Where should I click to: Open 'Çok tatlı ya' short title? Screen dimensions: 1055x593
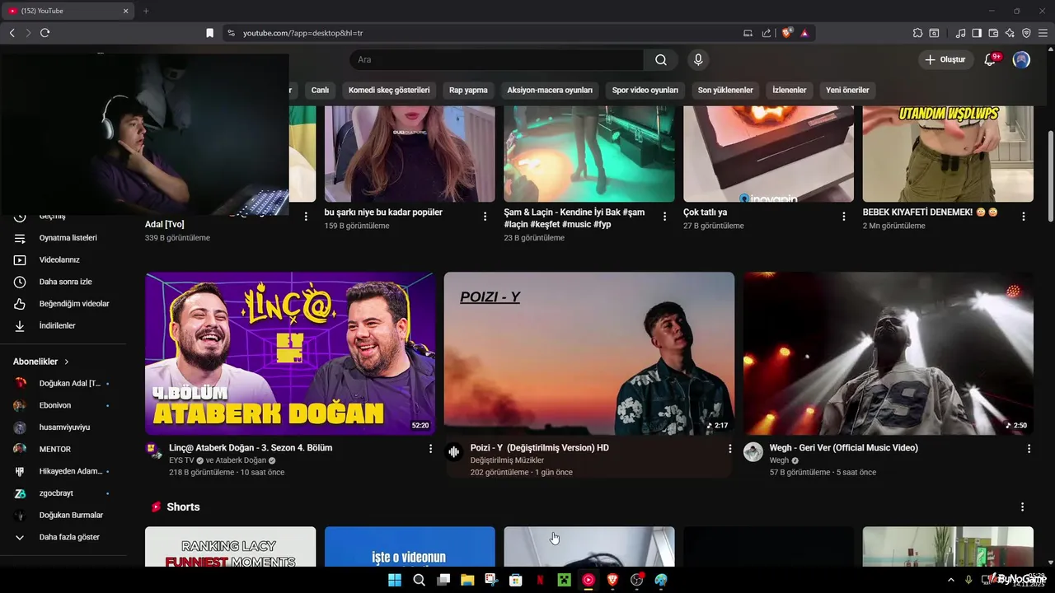(705, 212)
